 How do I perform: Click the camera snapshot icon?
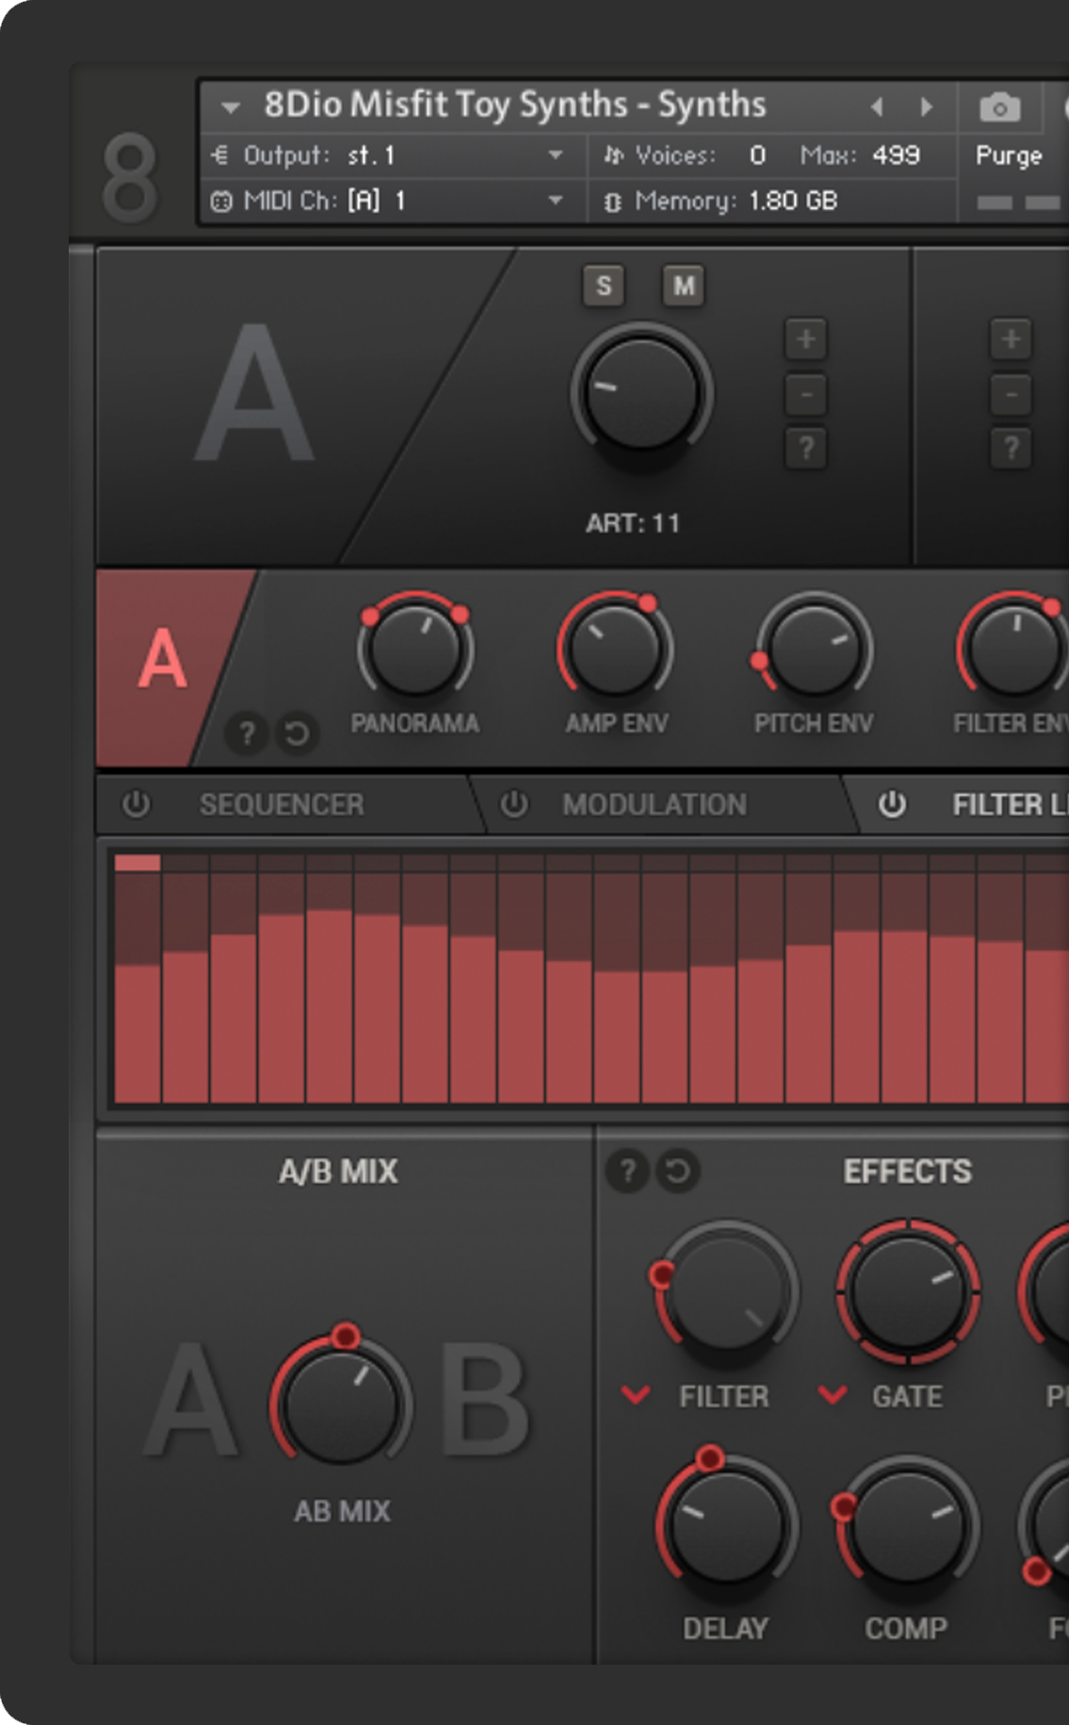pos(999,107)
